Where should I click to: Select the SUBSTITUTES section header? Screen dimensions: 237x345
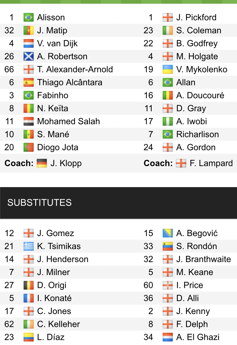coord(39,203)
